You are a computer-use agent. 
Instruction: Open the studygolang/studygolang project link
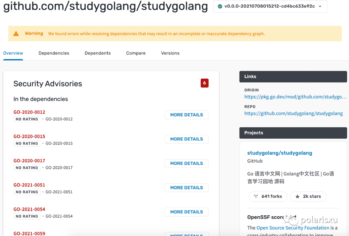pos(280,153)
